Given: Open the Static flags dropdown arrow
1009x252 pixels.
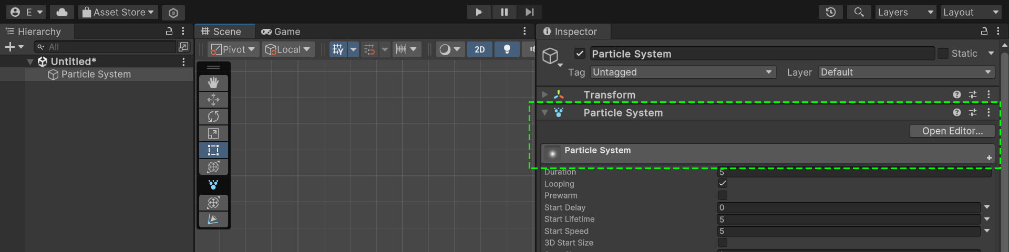Looking at the screenshot, I should click(x=991, y=54).
